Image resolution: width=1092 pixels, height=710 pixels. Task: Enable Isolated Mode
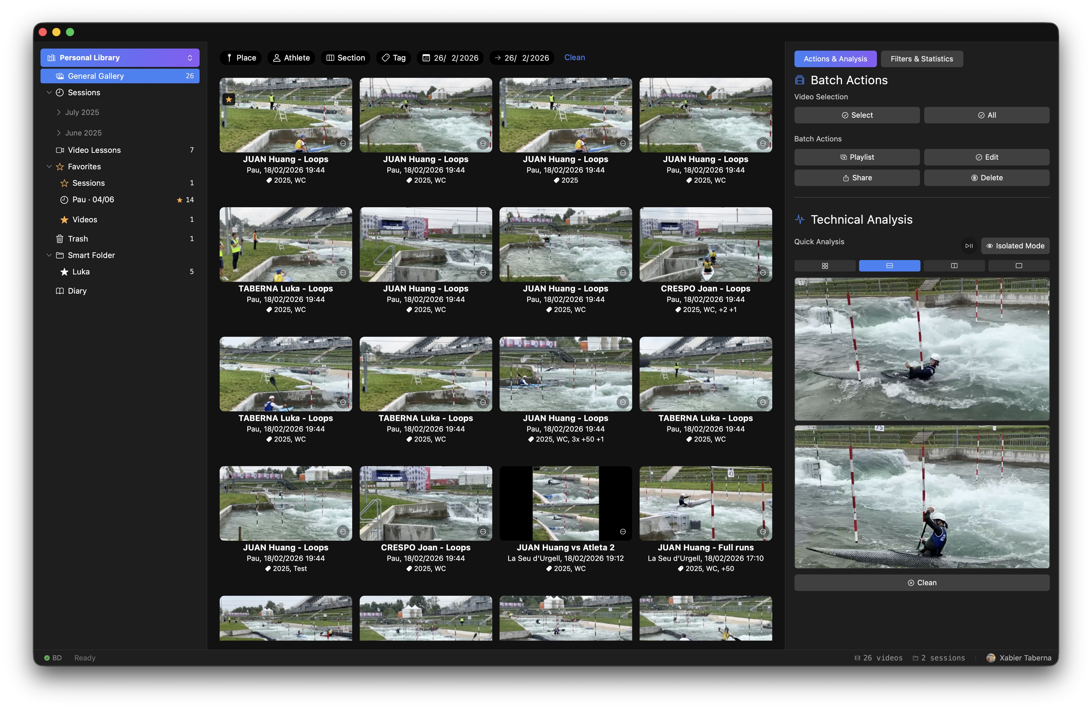[x=1015, y=245]
